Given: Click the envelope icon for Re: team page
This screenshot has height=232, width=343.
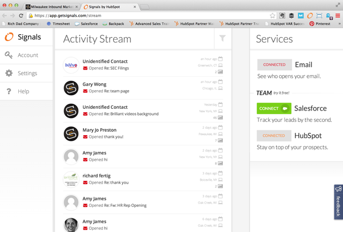Looking at the screenshot, I should 85,91.
